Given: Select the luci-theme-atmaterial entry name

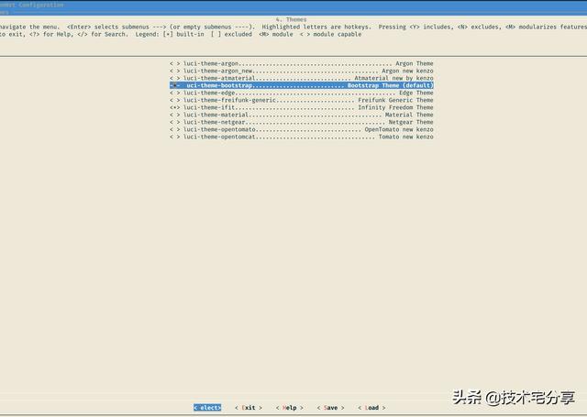Looking at the screenshot, I should coord(219,78).
